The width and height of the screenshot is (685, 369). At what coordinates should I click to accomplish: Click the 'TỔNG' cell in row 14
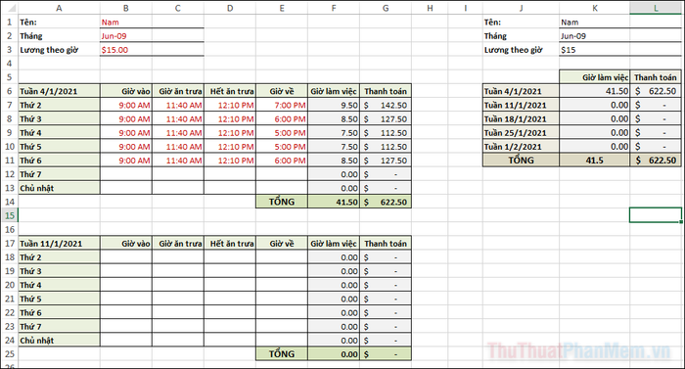(x=282, y=202)
